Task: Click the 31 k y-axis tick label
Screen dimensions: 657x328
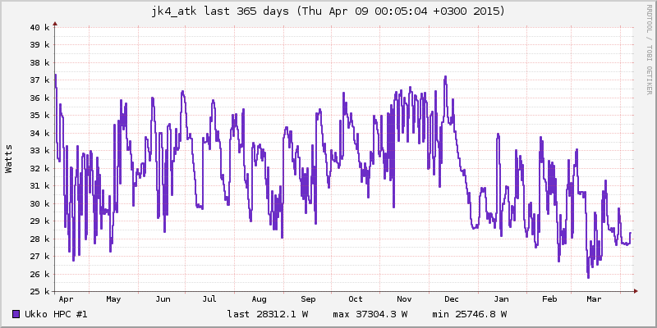Action: click(x=40, y=186)
